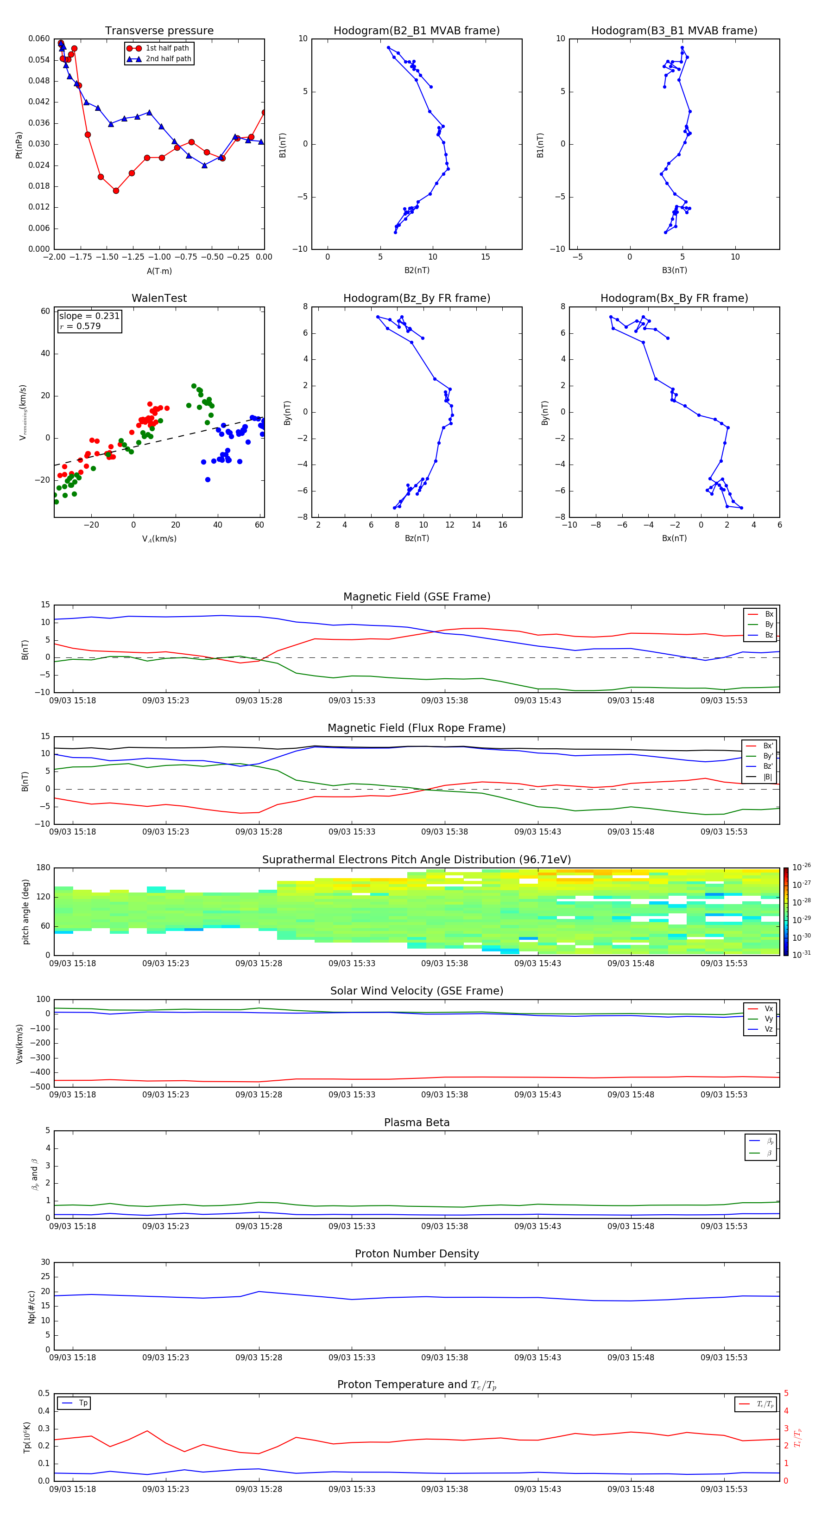Select the "WalenTest" plot title
Image resolution: width=834 pixels, height=1530 pixels.
pyautogui.click(x=159, y=298)
